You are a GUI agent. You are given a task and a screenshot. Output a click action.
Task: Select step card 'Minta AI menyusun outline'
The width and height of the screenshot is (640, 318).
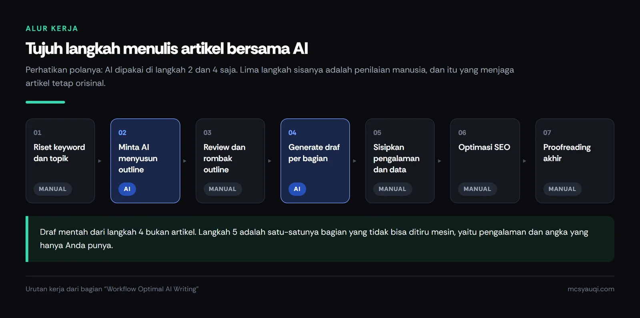(145, 161)
